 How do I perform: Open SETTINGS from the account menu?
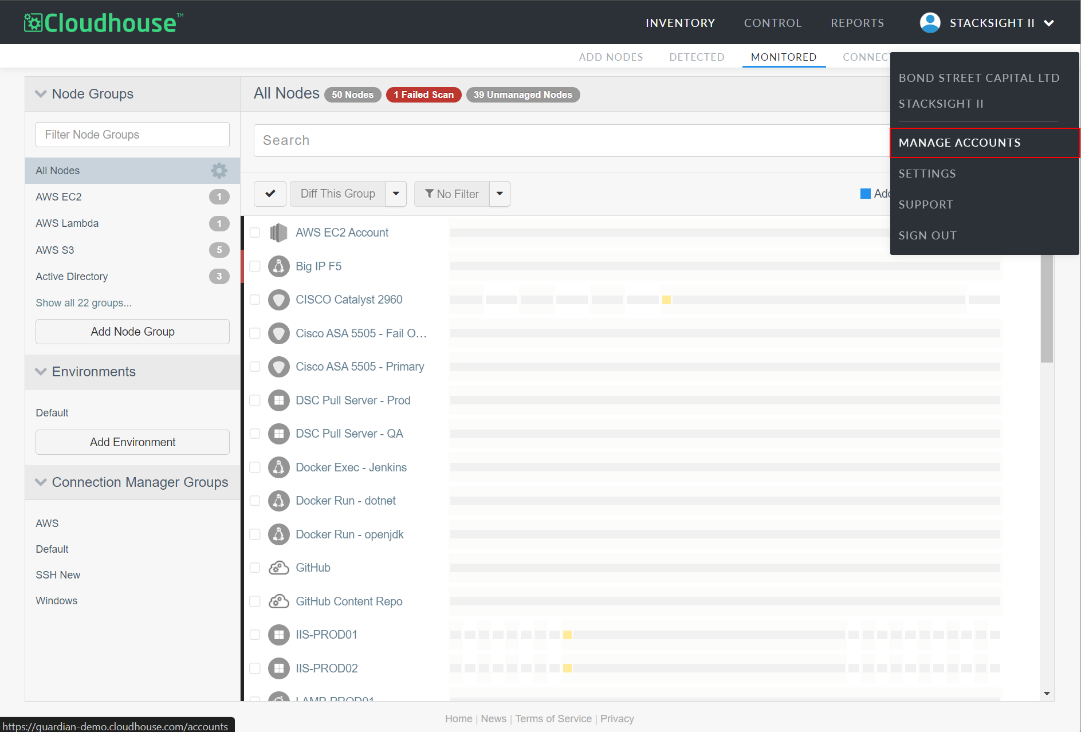click(x=927, y=174)
